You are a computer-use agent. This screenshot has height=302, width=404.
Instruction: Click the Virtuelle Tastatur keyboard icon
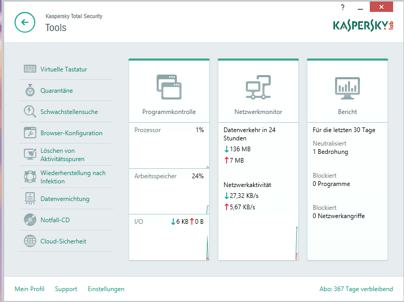[30, 69]
